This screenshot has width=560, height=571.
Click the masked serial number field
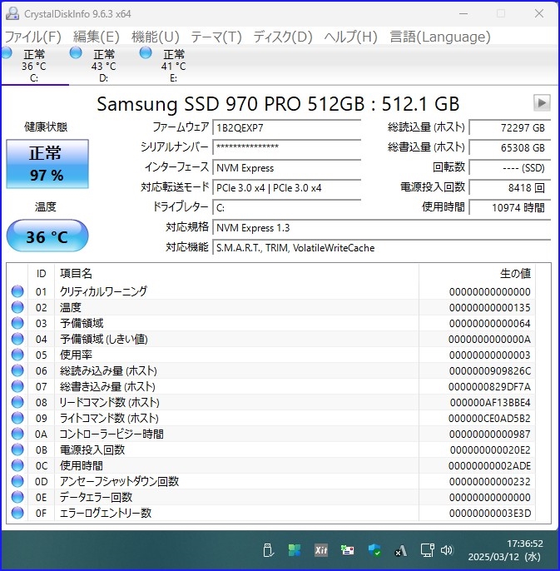pos(286,147)
